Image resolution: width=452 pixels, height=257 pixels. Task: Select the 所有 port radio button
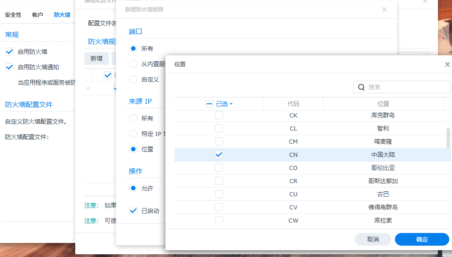133,48
